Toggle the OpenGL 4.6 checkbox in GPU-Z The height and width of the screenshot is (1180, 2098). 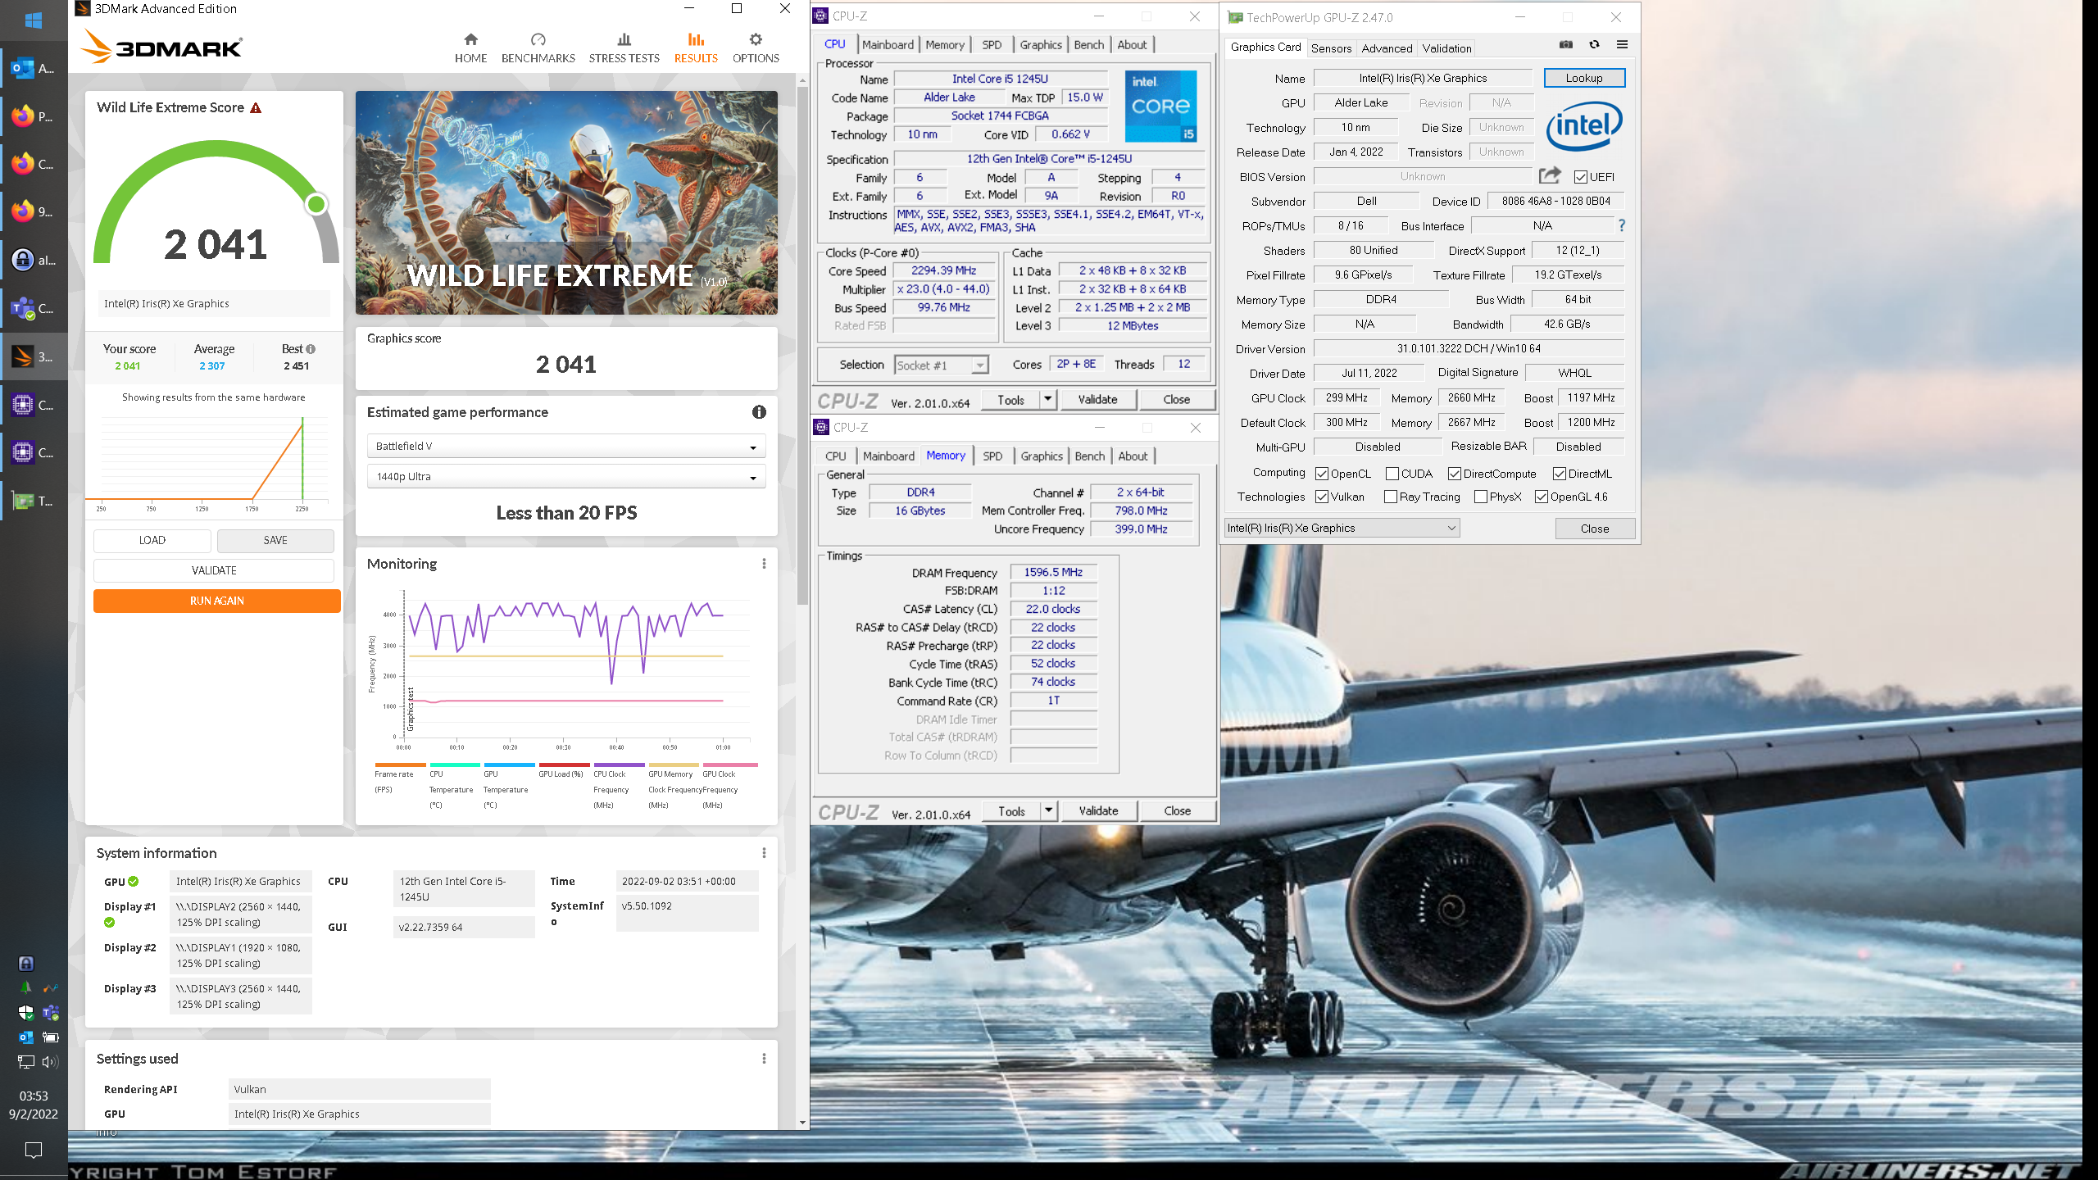(1541, 497)
